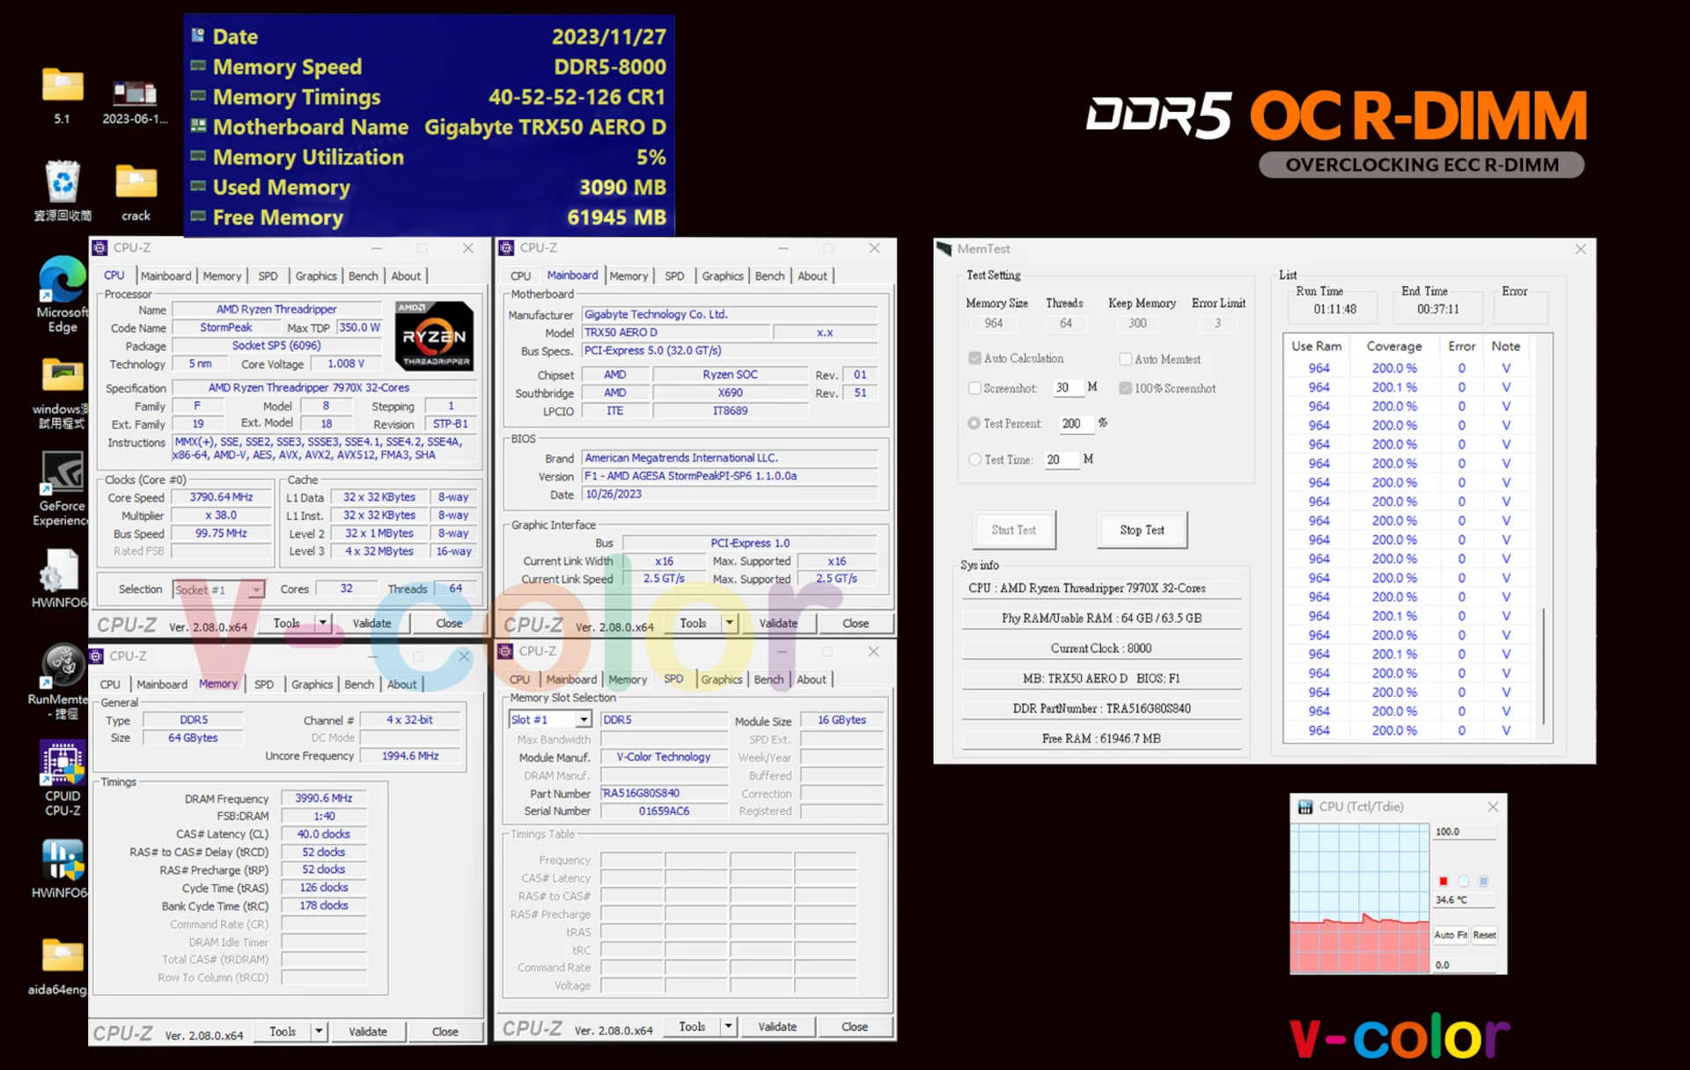Open the 5.1 folder on desktop

(x=62, y=86)
